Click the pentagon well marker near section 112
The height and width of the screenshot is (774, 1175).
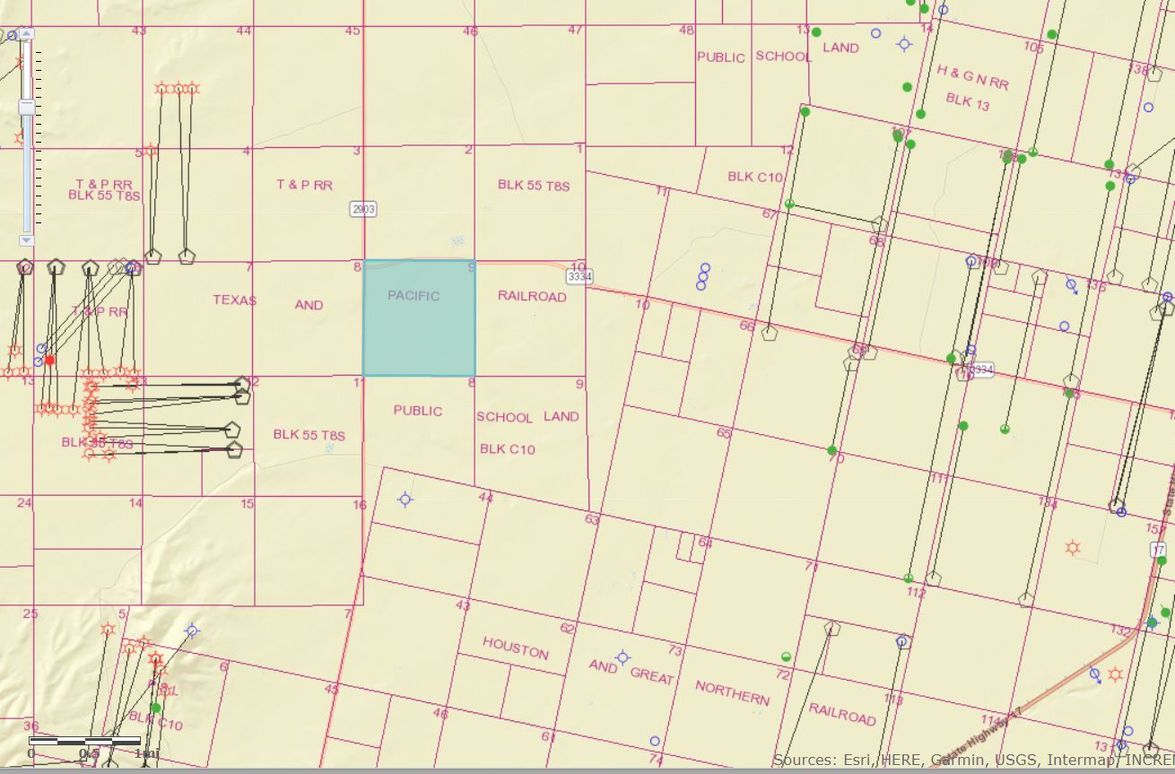pos(934,578)
